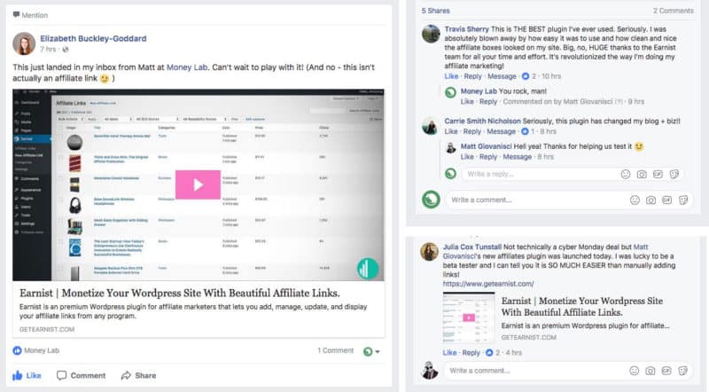Like Travis Sherry's comment
Image resolution: width=709 pixels, height=392 pixels.
[451, 76]
